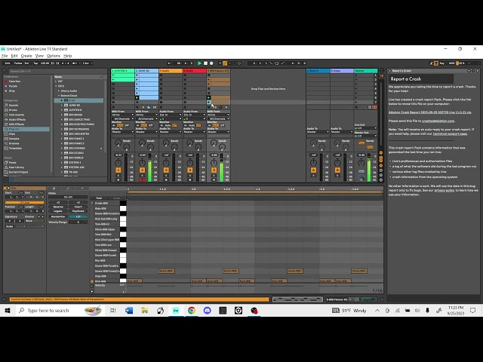
Task: Toggle track 3 activator button
Action: [x=166, y=170]
